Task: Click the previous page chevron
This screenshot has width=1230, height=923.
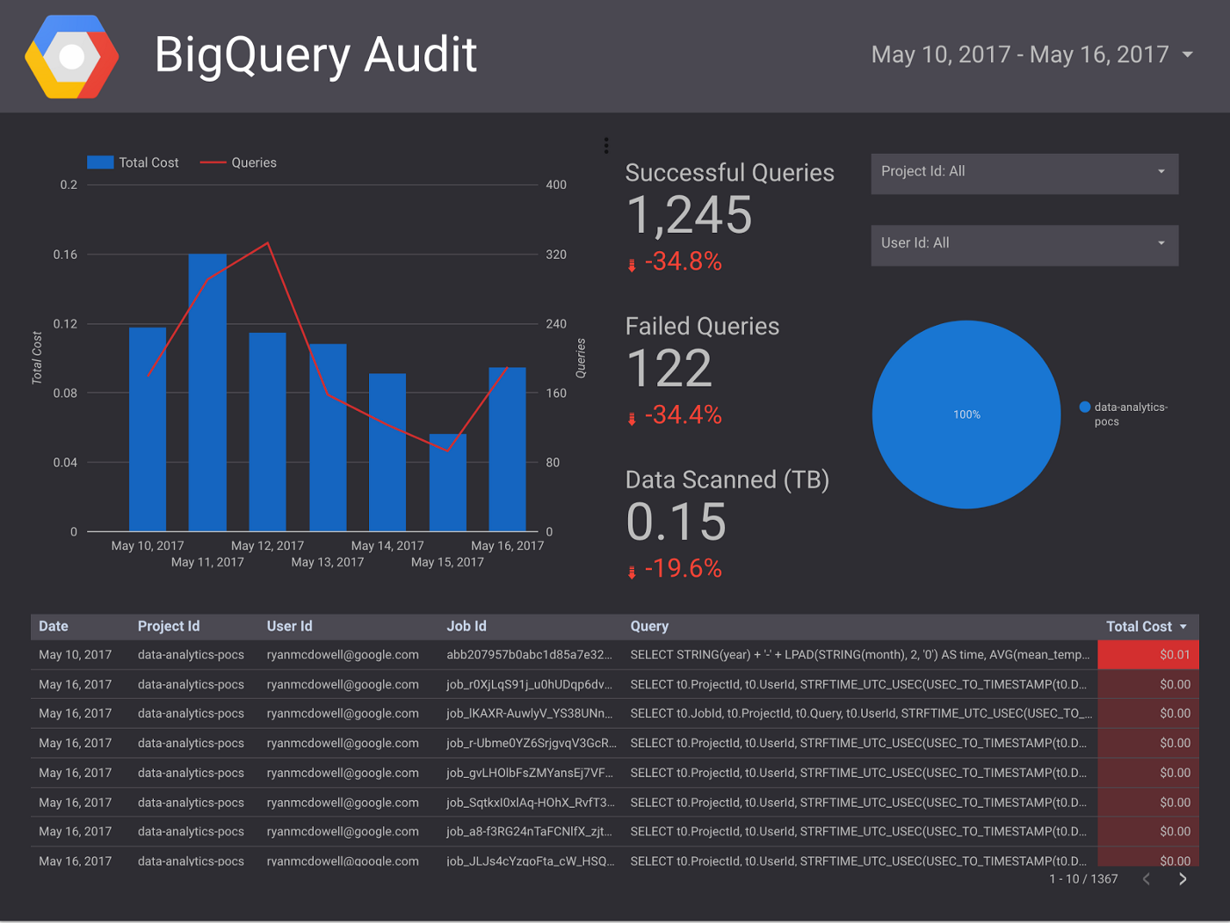Action: pos(1147,878)
